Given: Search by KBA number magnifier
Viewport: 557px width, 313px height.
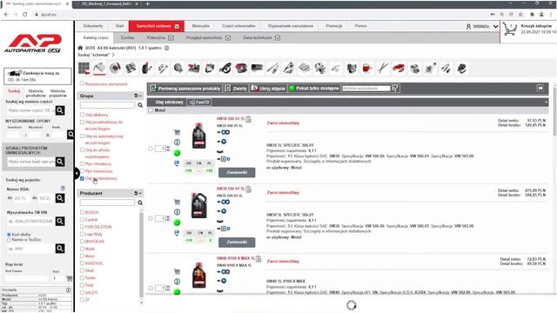Looking at the screenshot, I should coord(60,198).
